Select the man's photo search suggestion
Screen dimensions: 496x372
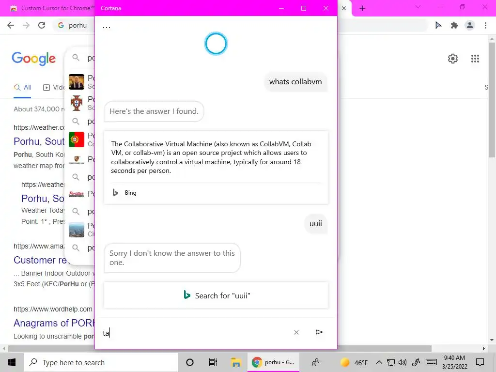click(x=77, y=82)
